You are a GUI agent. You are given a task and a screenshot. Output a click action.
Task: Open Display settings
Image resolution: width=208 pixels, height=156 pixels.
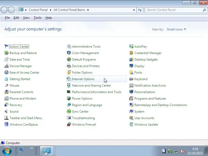pyautogui.click(x=139, y=66)
